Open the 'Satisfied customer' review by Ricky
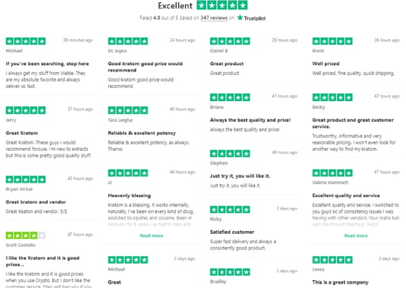The height and width of the screenshot is (288, 406). [x=232, y=232]
